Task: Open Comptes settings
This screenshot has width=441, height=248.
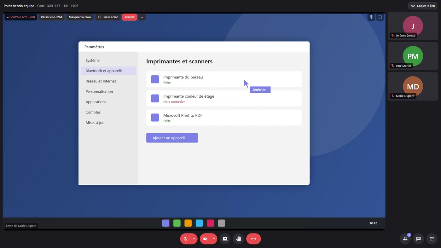Action: [x=108, y=112]
